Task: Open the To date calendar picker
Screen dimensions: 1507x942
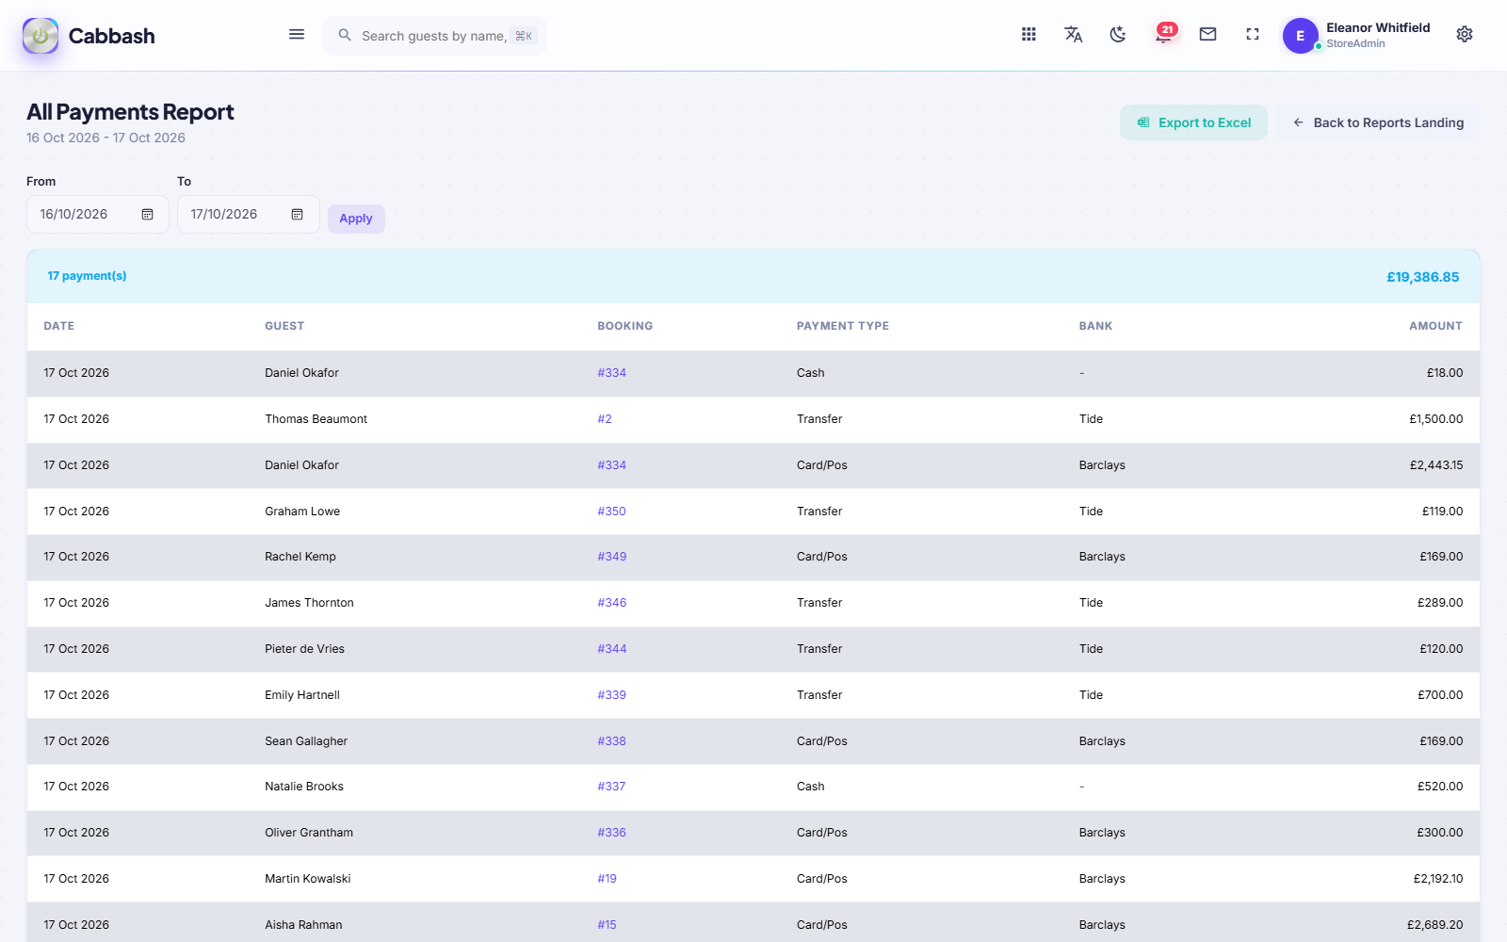Action: (298, 215)
